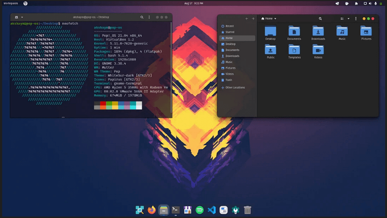Viewport: 387px width, 218px height.
Task: Click the terminal window scrollbar
Action: click(171, 67)
